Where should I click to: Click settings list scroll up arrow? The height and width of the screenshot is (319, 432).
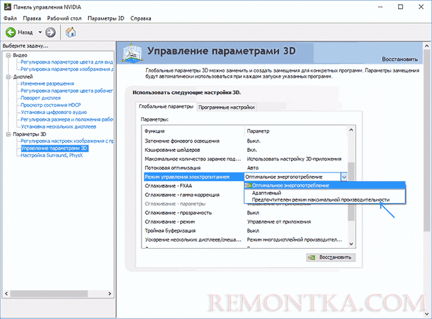point(351,130)
